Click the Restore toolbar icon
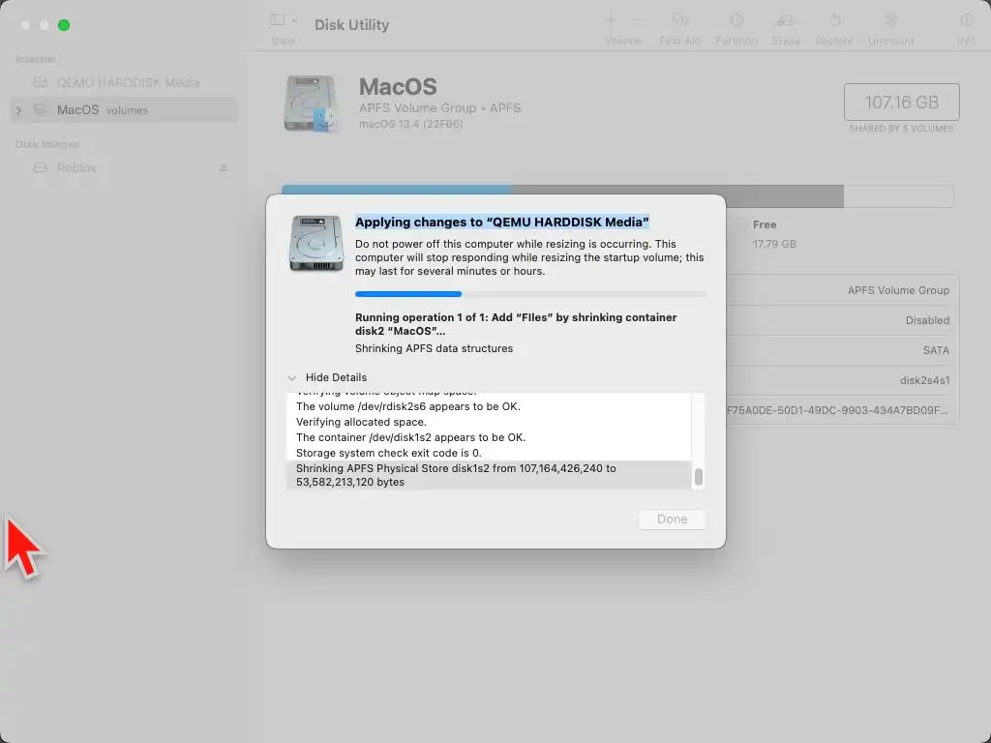 [x=834, y=20]
